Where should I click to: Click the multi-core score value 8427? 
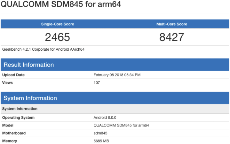[x=172, y=37]
